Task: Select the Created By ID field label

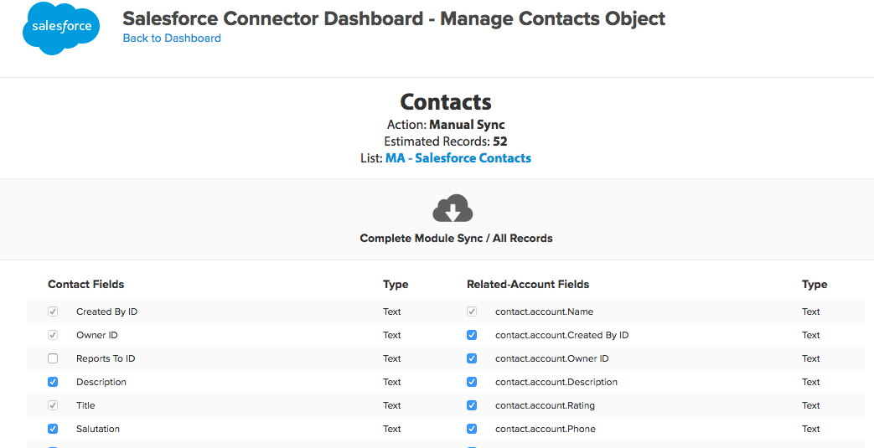Action: point(106,312)
